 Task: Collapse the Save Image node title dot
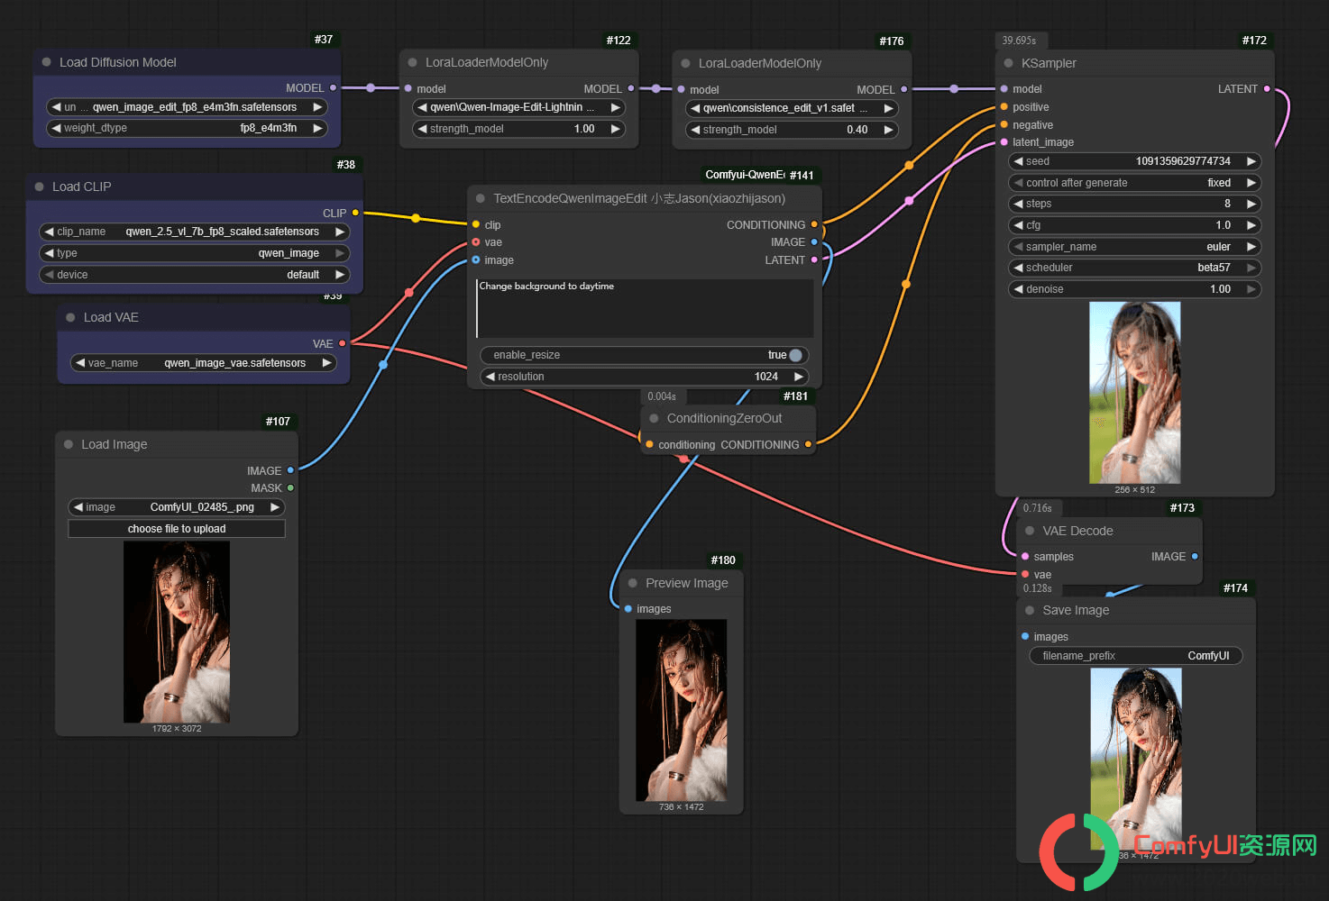pos(1030,610)
